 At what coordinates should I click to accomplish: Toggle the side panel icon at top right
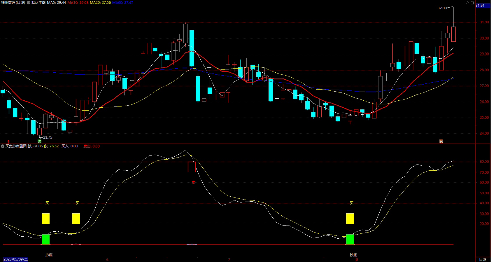pos(473,3)
